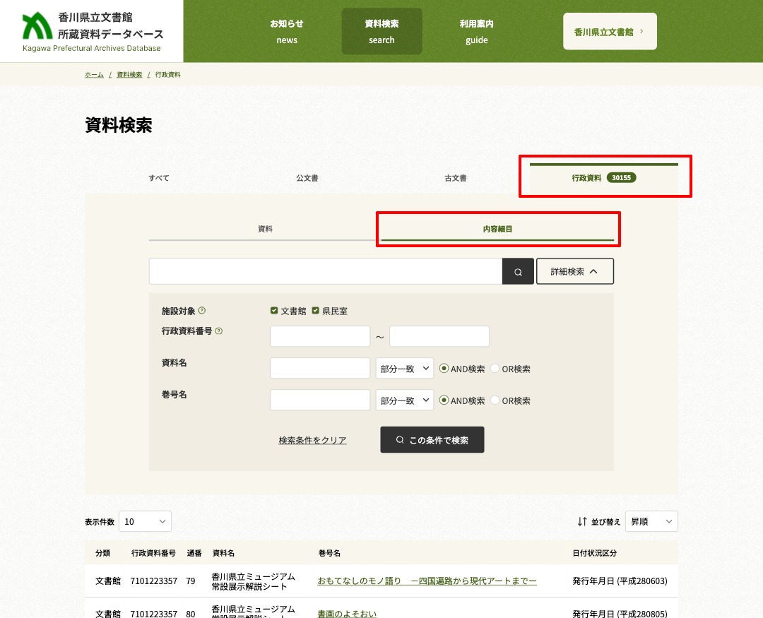Uncheck the 文書館 checkbox

[274, 310]
